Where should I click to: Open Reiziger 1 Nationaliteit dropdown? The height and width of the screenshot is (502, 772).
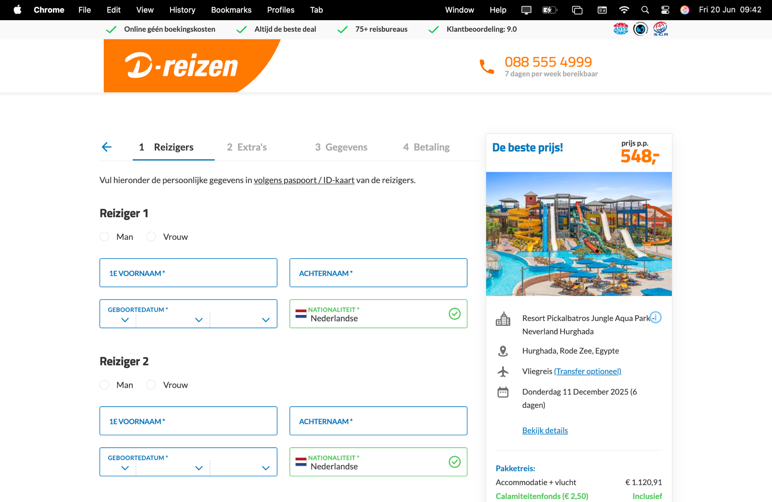pos(378,314)
